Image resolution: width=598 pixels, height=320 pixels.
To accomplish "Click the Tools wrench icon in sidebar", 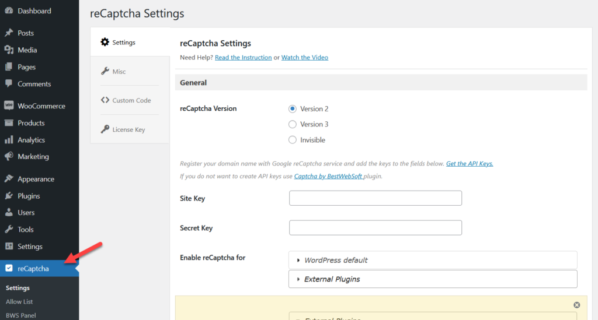I will [9, 229].
